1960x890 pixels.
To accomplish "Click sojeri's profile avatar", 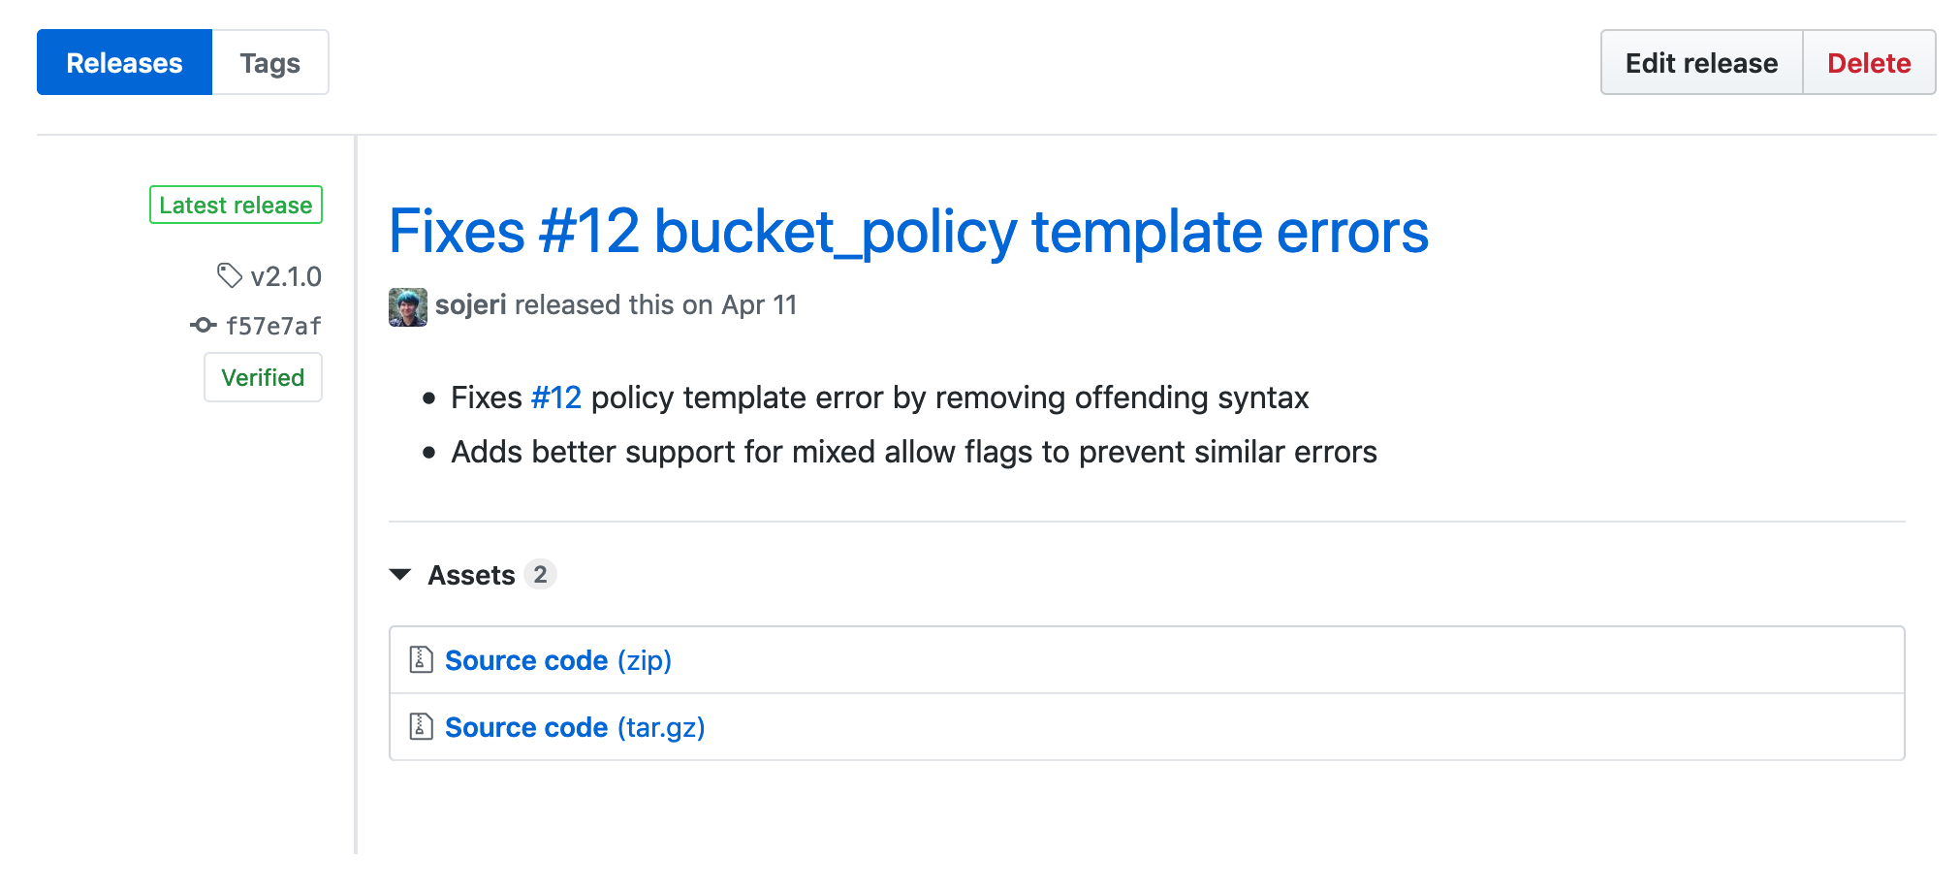I will click(x=407, y=305).
